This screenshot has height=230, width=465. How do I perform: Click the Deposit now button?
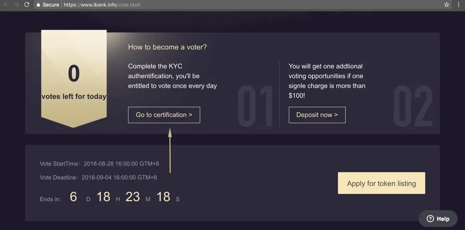[x=317, y=115]
